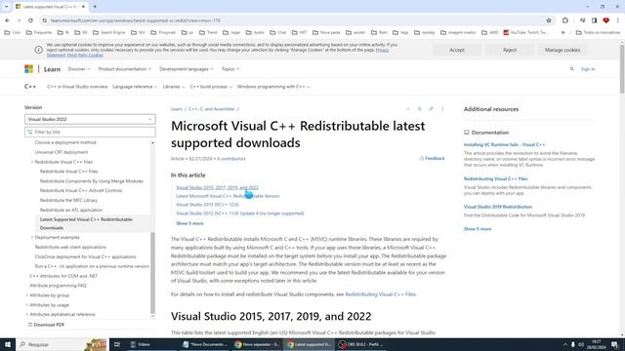The height and width of the screenshot is (351, 625).
Task: Open Chrome's three-dot menu
Action: pyautogui.click(x=618, y=20)
